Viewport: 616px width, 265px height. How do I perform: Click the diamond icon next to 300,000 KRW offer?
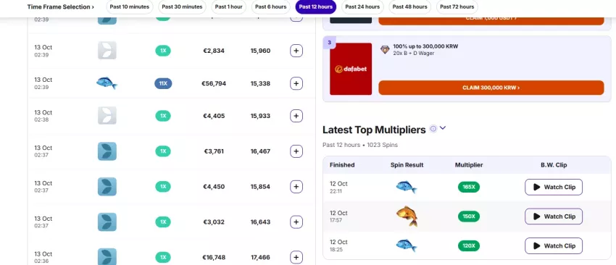(385, 49)
